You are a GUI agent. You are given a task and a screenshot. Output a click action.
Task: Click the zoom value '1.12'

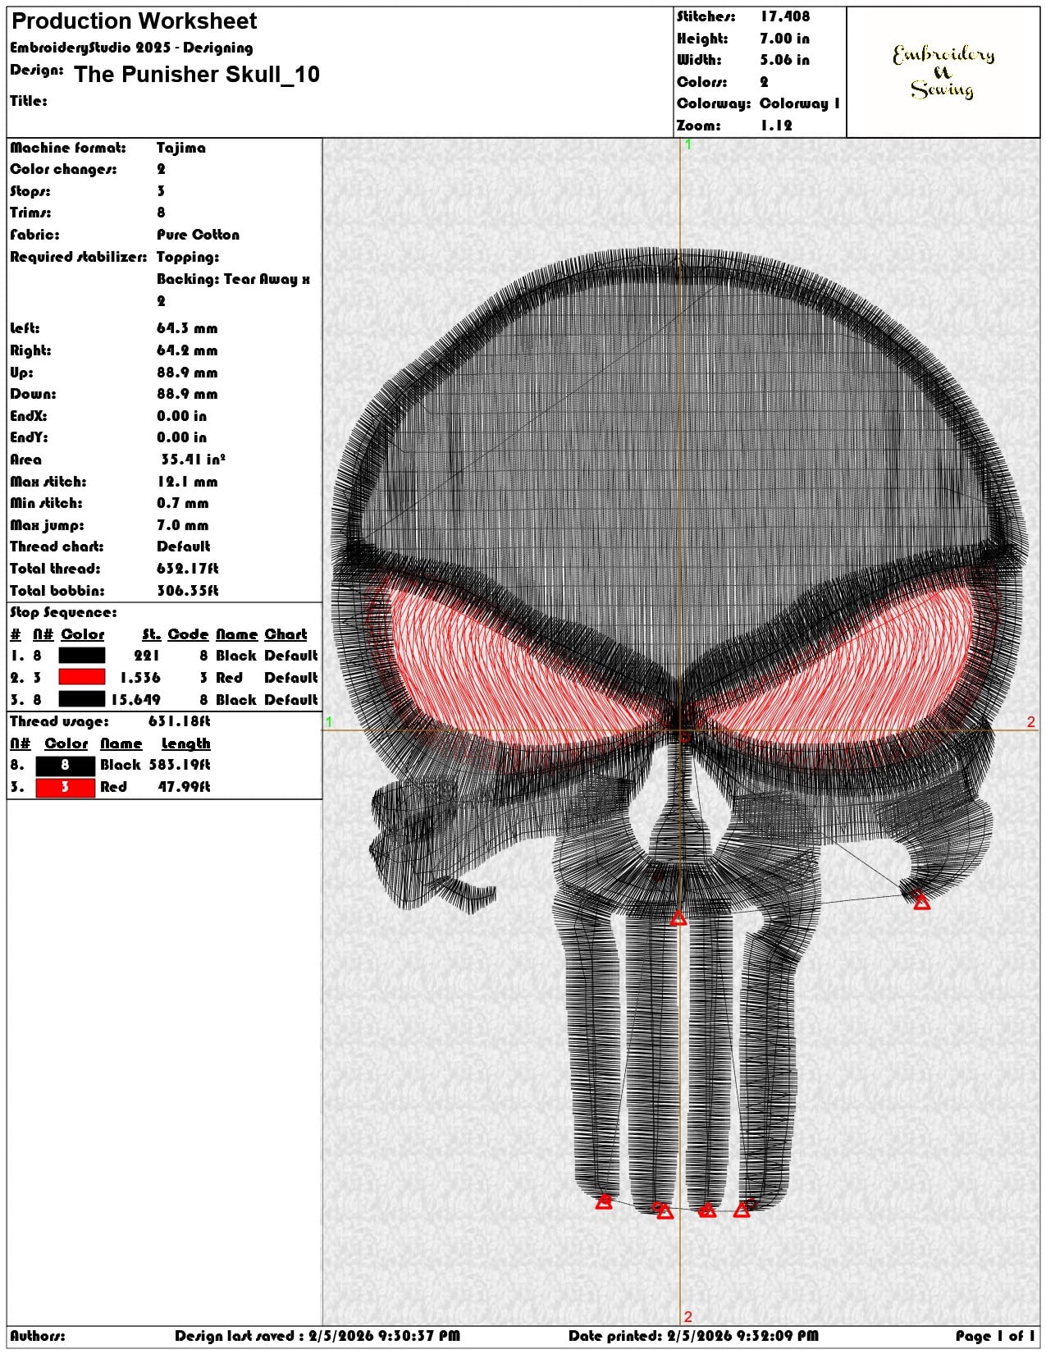coord(776,126)
